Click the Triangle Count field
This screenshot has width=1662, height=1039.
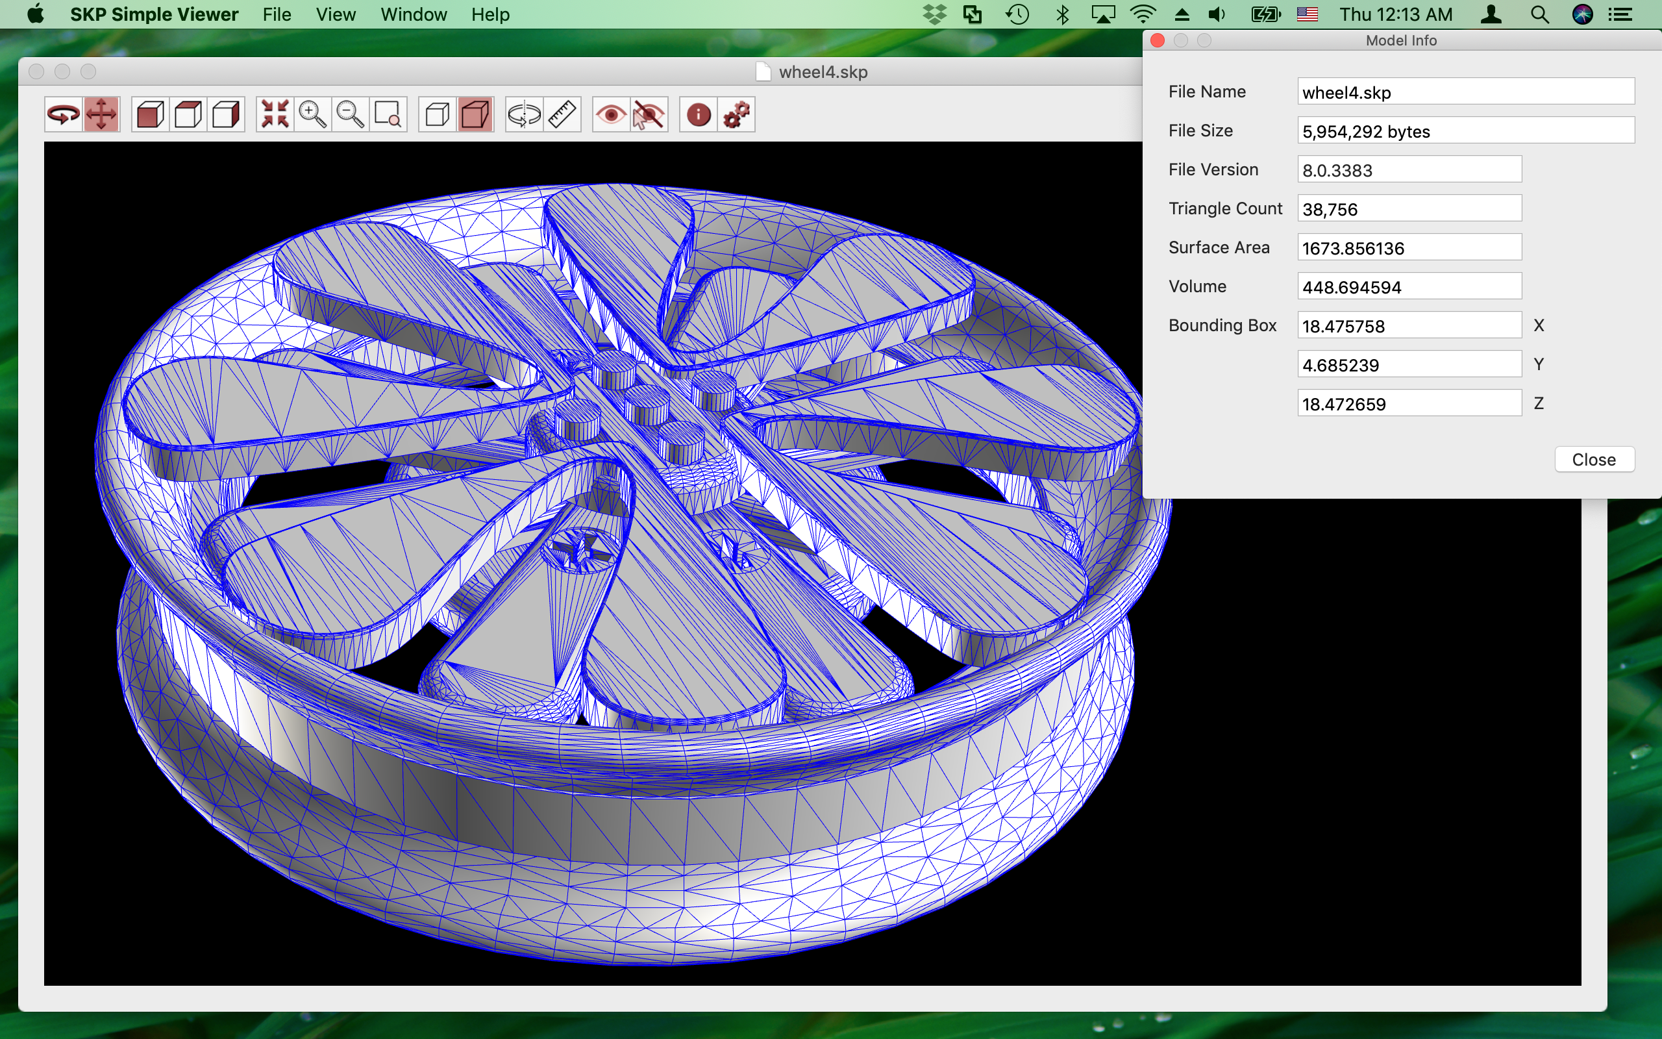click(1409, 209)
